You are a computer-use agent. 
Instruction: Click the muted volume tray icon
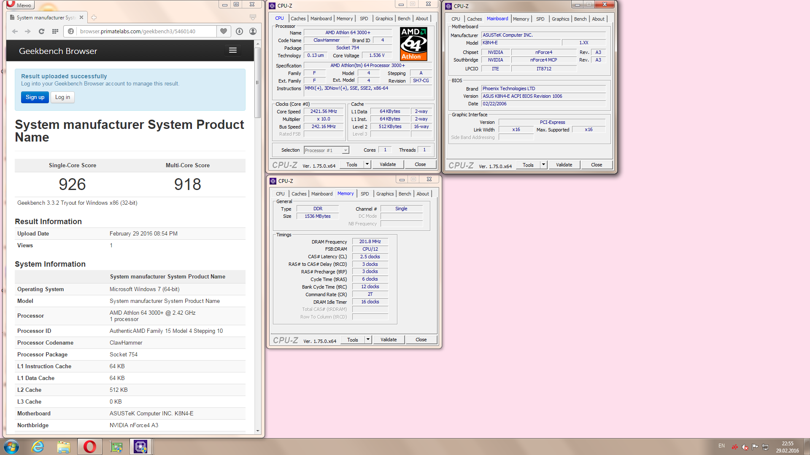[x=745, y=447]
